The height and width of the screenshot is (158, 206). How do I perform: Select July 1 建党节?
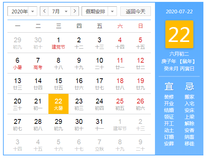coord(58,43)
